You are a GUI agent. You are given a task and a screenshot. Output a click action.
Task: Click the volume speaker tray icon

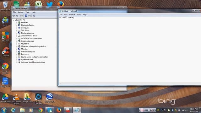pos(186,110)
